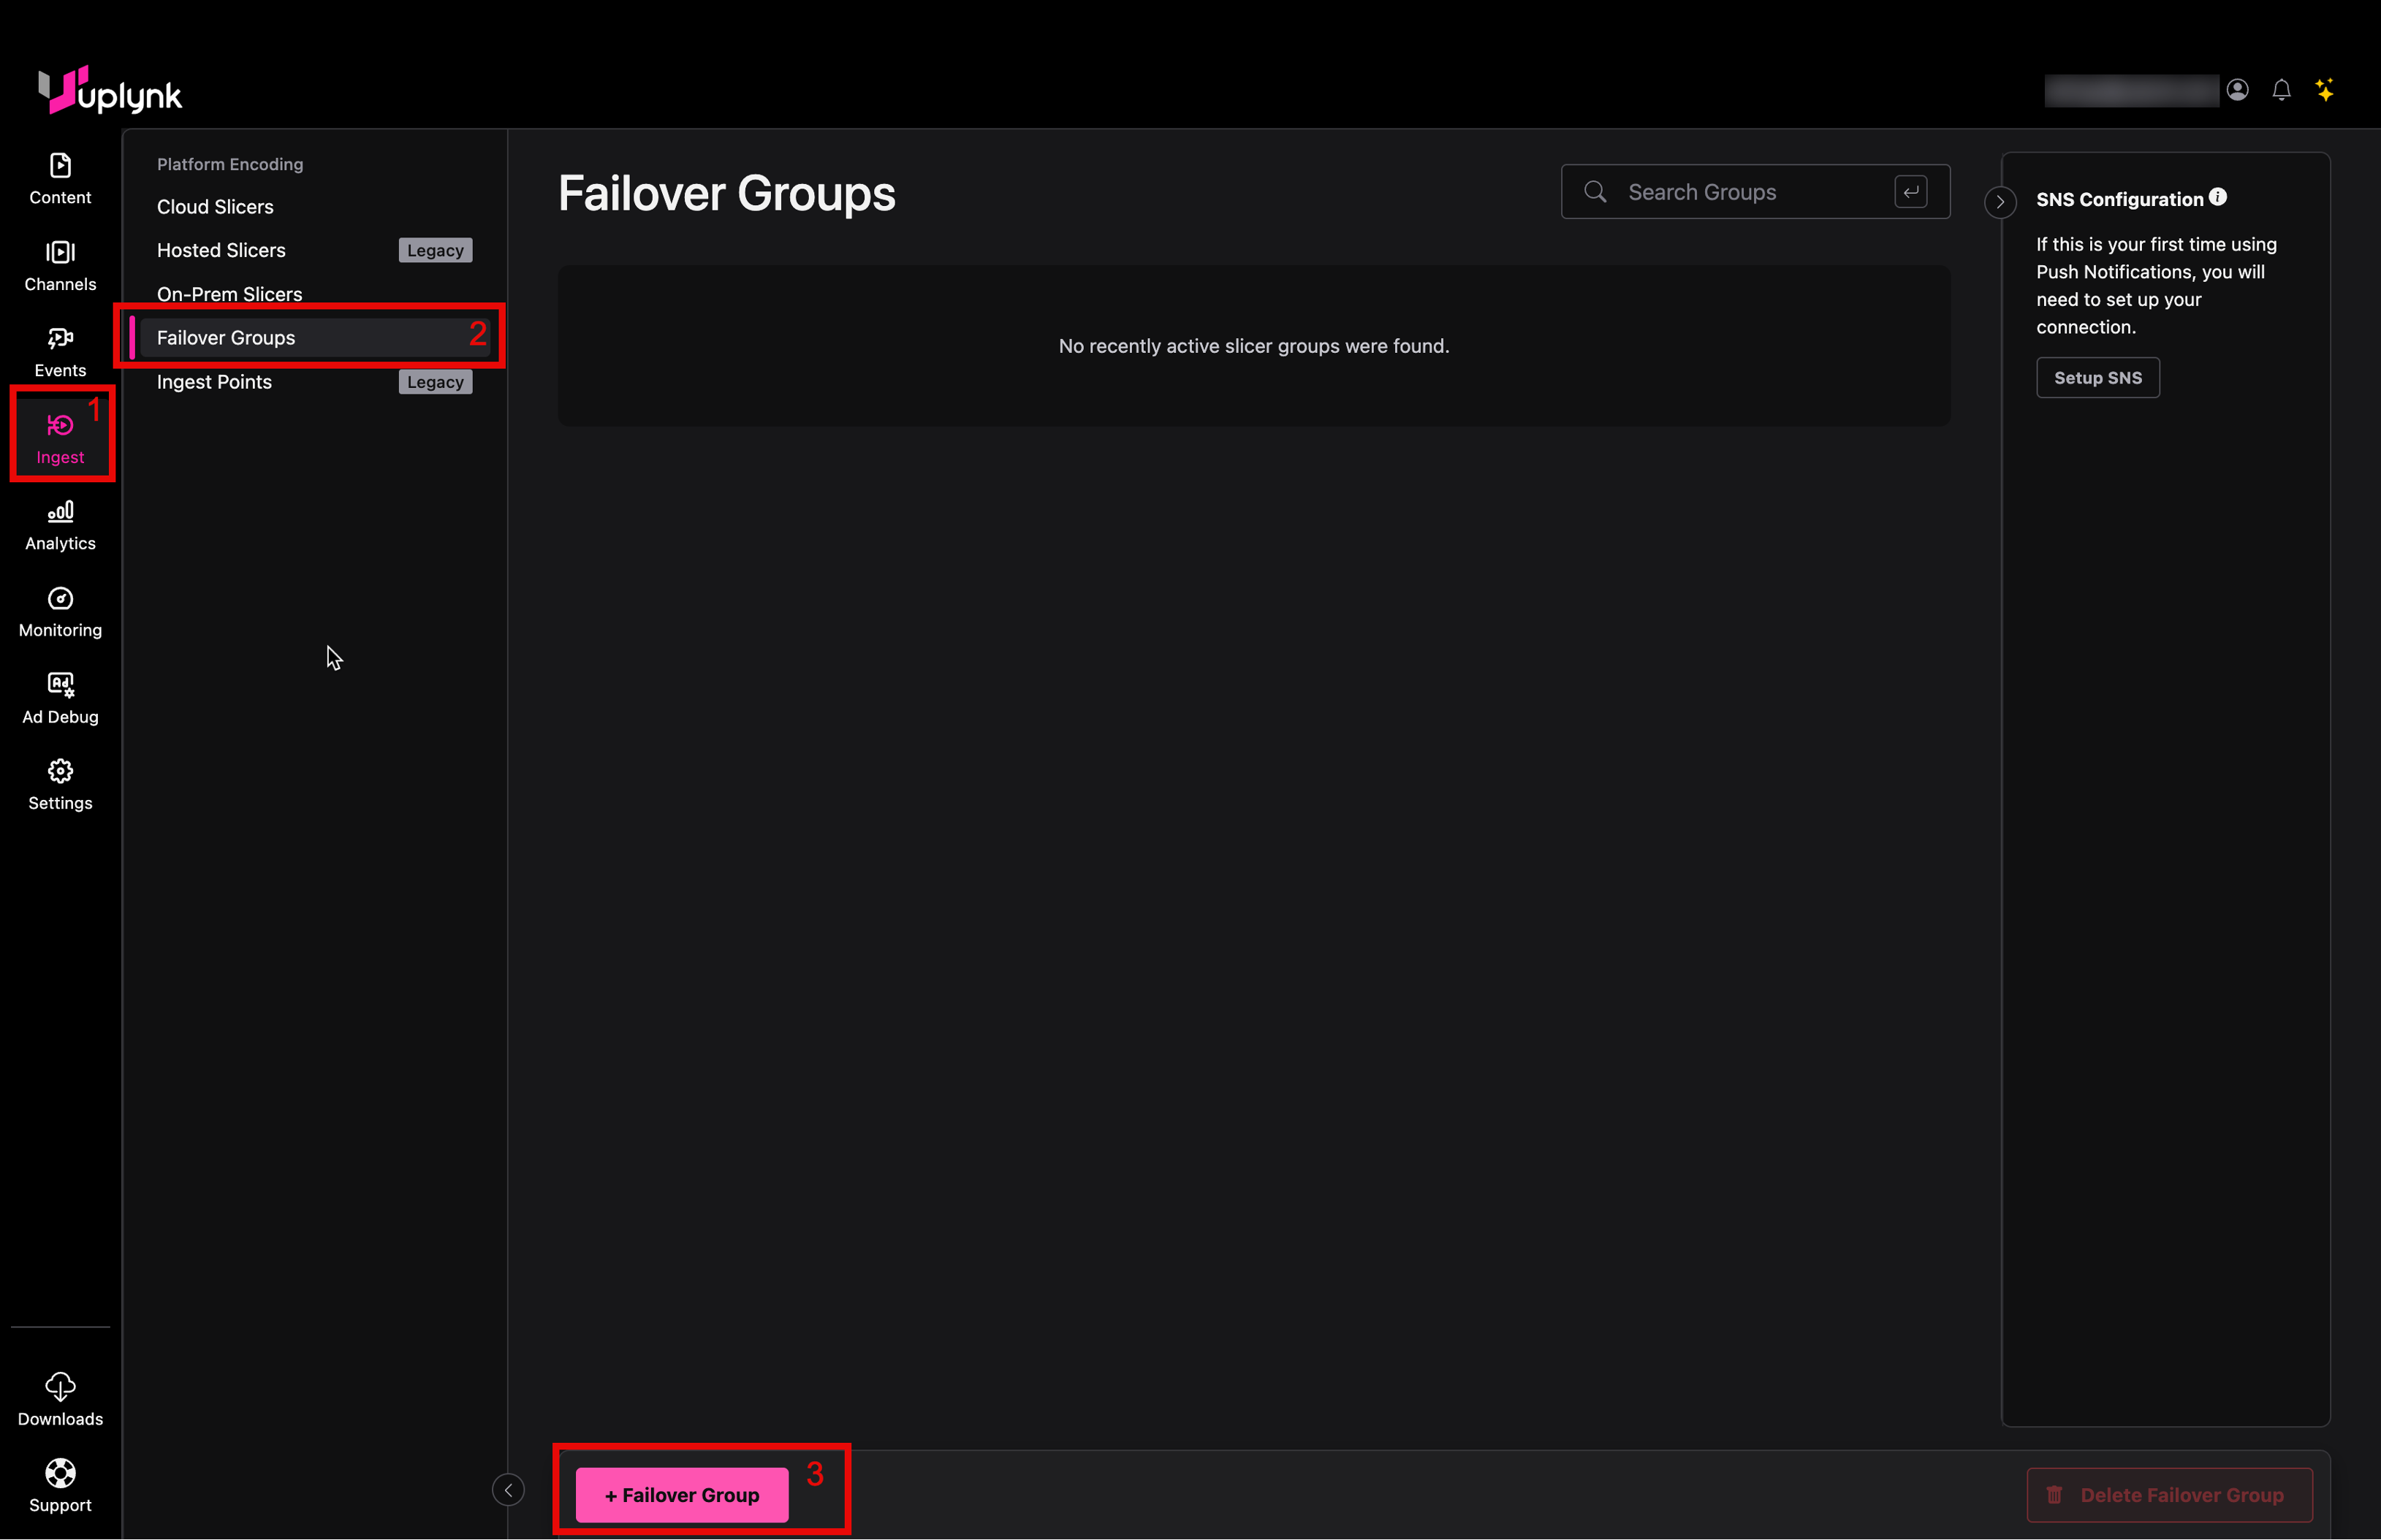Viewport: 2381px width, 1540px height.
Task: Add a new Failover Group
Action: pyautogui.click(x=681, y=1495)
